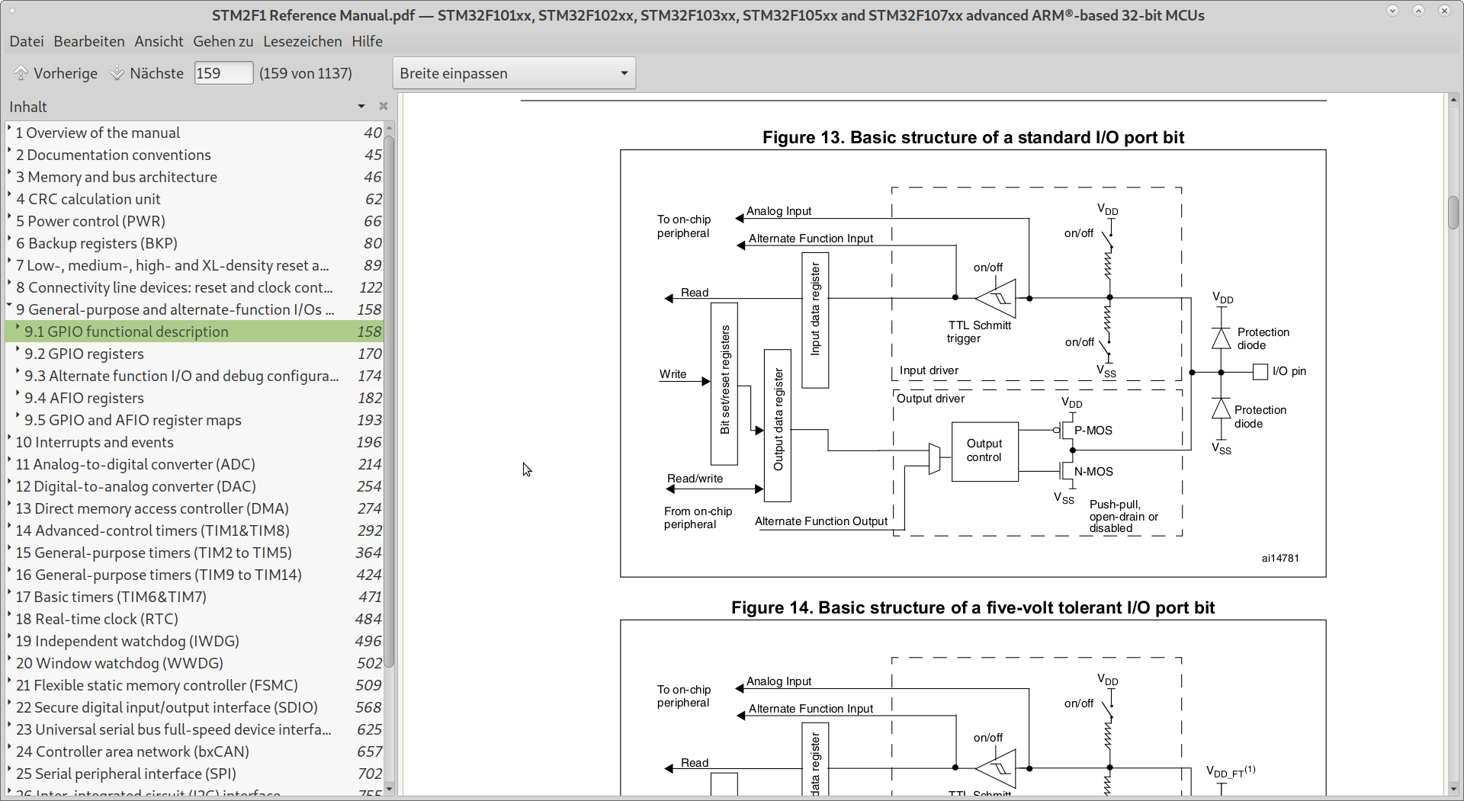
Task: Expand section 9.1 GPIO functional description
Action: tap(18, 328)
